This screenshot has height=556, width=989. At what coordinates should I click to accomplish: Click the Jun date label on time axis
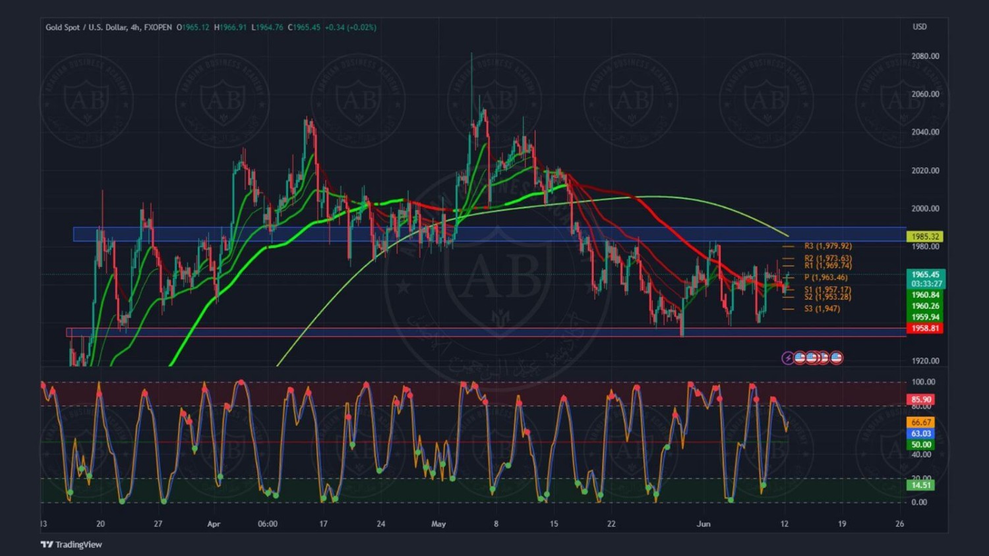pos(704,524)
